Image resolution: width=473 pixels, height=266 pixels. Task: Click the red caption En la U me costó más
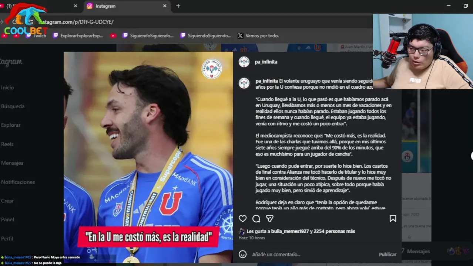click(x=148, y=237)
